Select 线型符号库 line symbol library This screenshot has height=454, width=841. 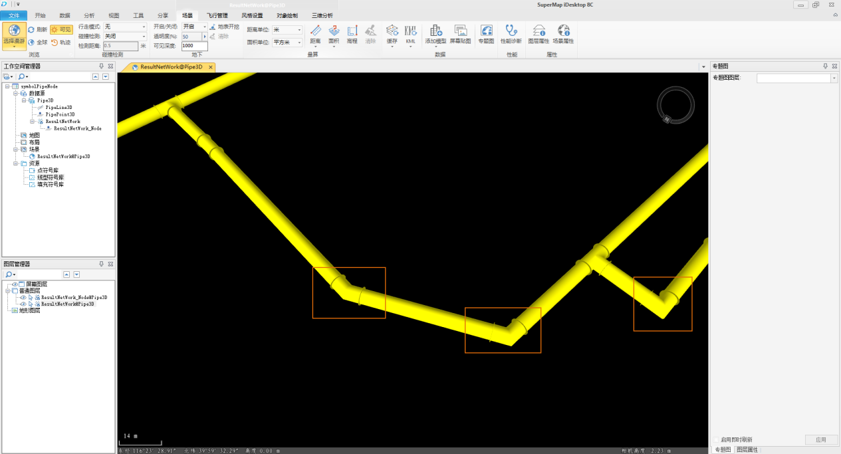point(51,177)
